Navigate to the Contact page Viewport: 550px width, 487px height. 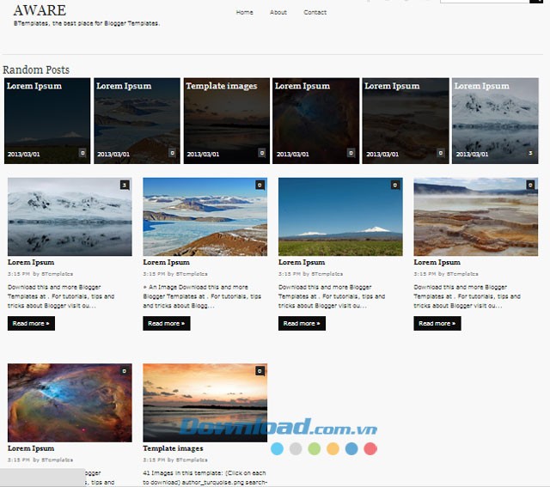[315, 13]
